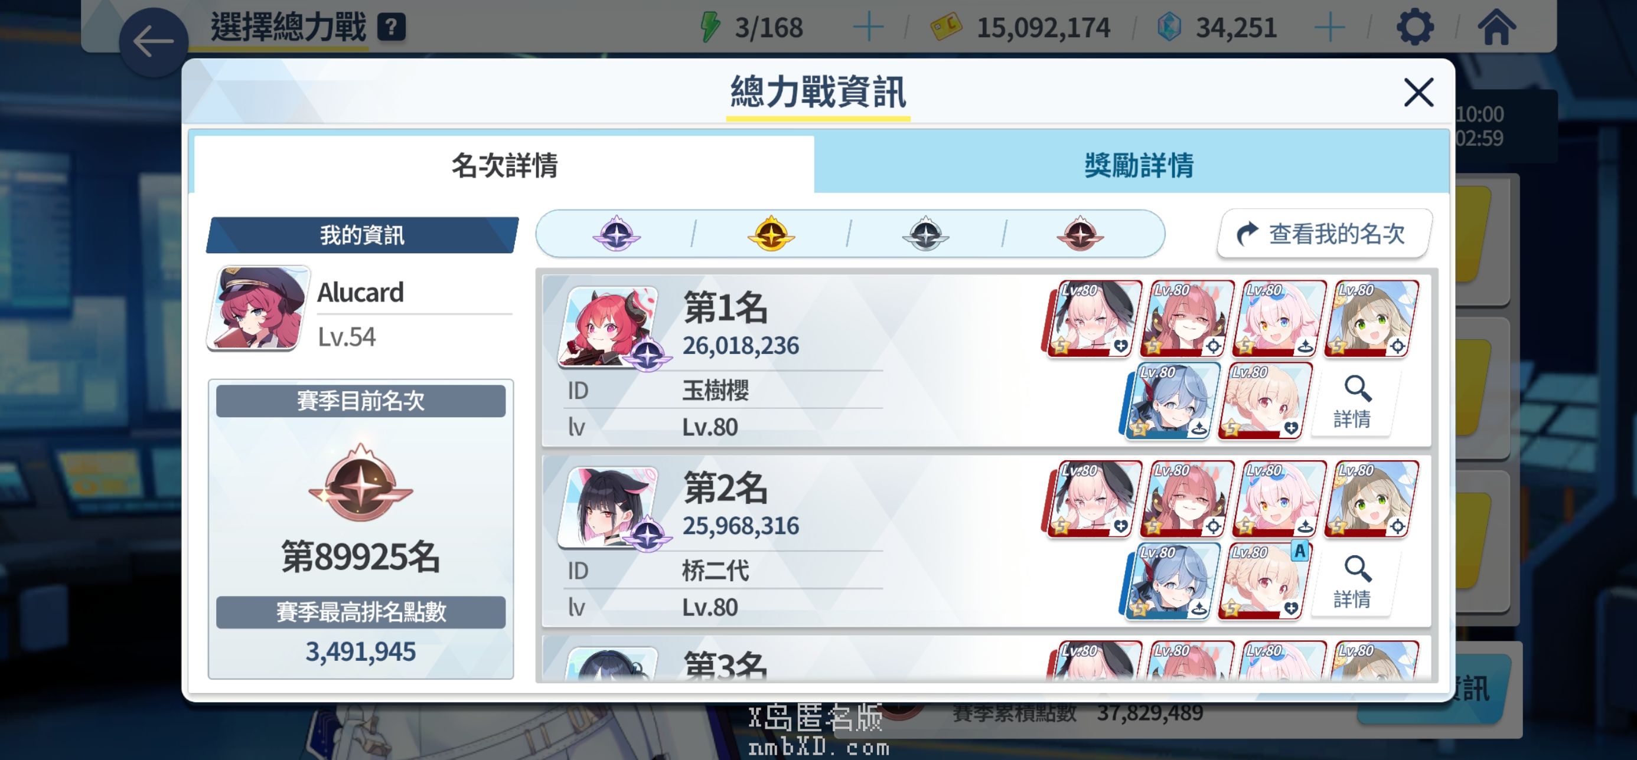The image size is (1637, 760).
Task: Close the 總力戰資訊 dialog
Action: 1418,93
